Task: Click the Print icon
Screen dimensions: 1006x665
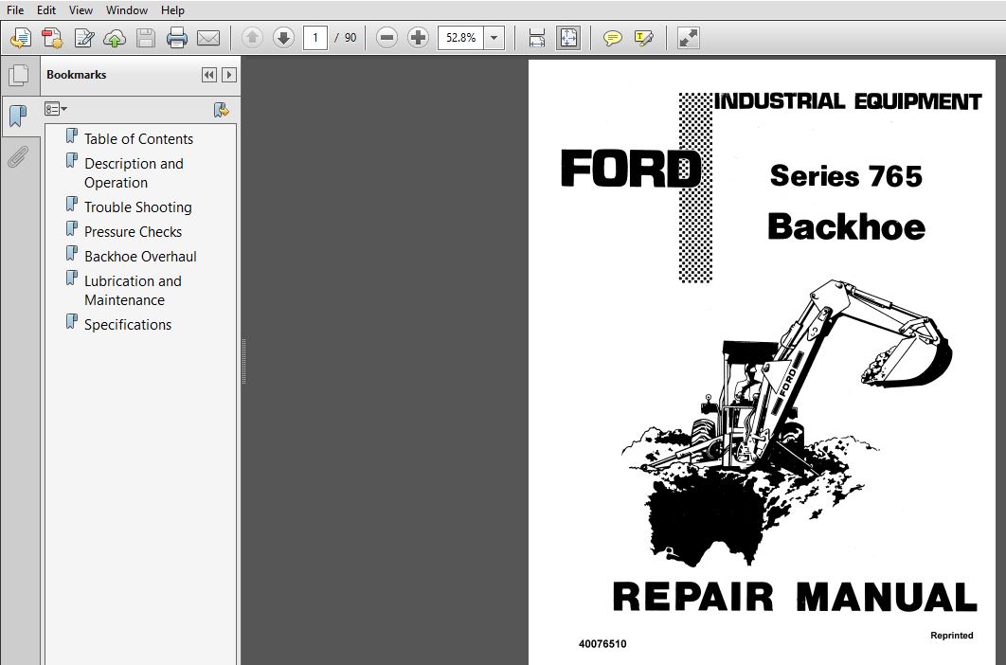Action: [176, 38]
